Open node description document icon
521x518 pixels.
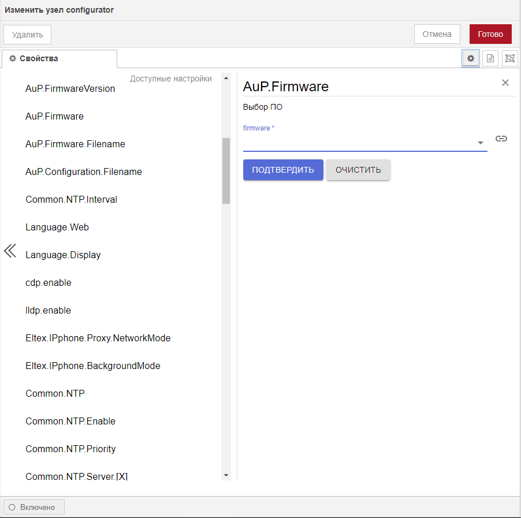click(x=490, y=58)
